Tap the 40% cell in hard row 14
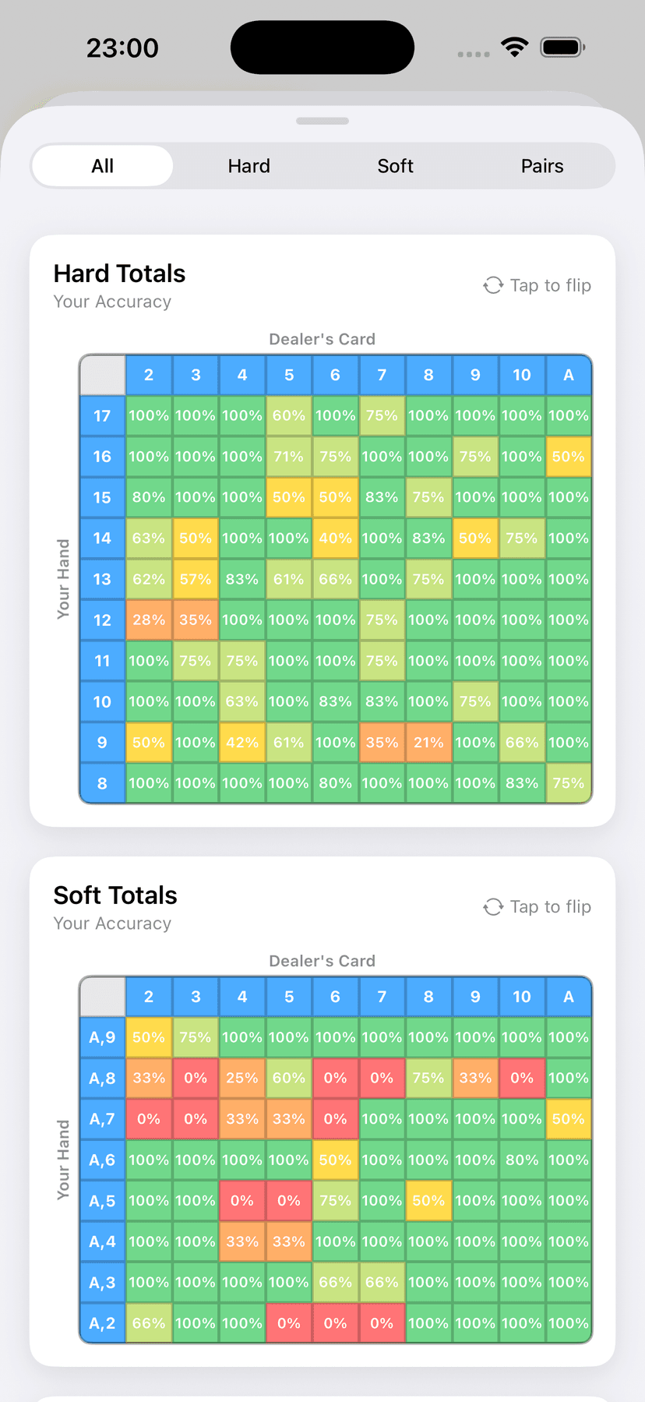Screen dimensions: 645x1402 pos(335,539)
